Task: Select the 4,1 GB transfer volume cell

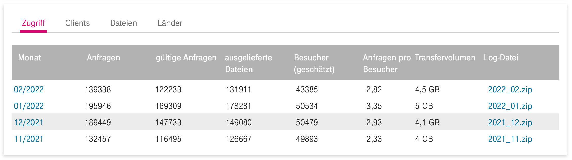Action: pos(427,122)
